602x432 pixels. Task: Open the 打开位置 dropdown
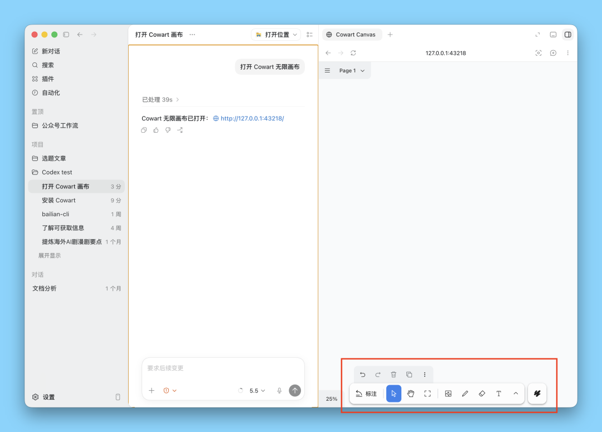coord(276,35)
